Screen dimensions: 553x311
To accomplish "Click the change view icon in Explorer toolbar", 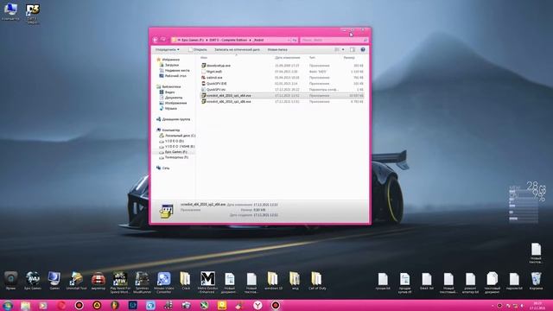I will (x=337, y=50).
